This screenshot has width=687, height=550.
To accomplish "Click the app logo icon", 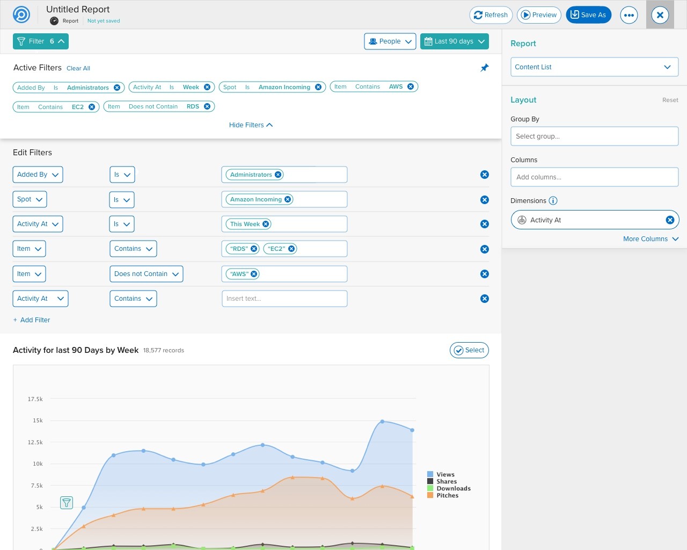I will (x=21, y=15).
